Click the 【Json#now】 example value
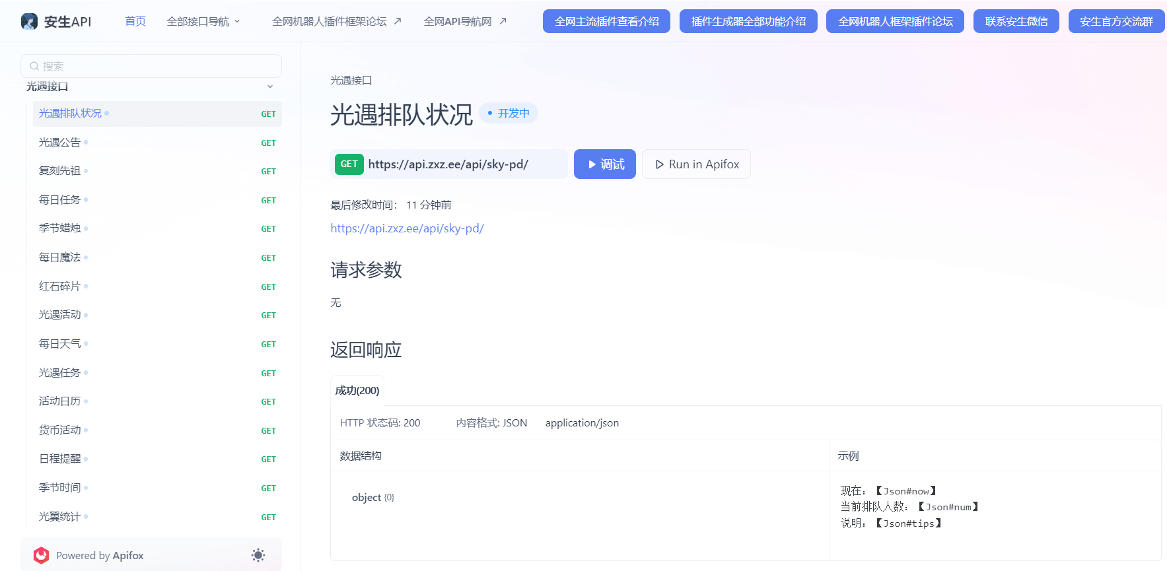The height and width of the screenshot is (571, 1167). coord(906,491)
